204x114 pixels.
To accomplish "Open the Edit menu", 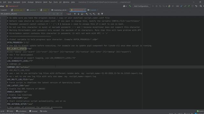I will [5, 2].
